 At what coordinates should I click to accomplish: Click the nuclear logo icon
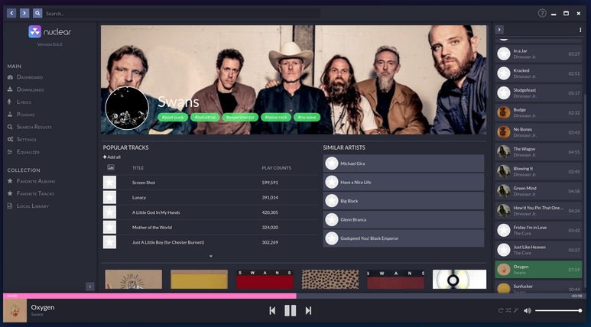point(34,31)
